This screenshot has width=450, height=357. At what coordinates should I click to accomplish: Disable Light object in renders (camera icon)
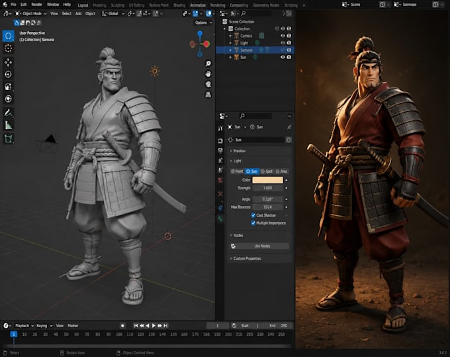[289, 43]
